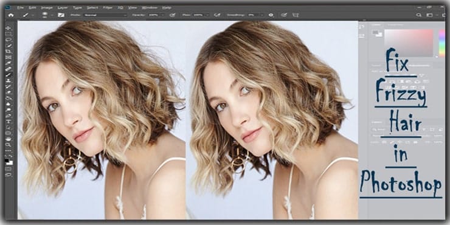Click the Home icon in the options bar
The height and width of the screenshot is (225, 450).
click(10, 15)
